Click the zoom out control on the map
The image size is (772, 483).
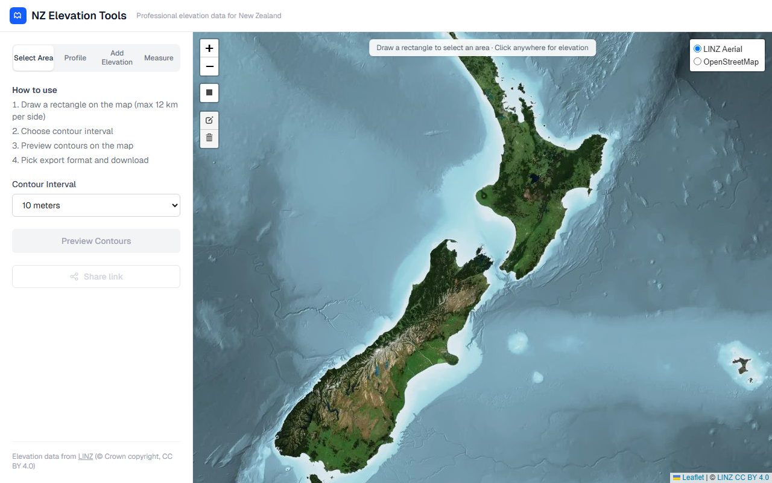click(209, 66)
